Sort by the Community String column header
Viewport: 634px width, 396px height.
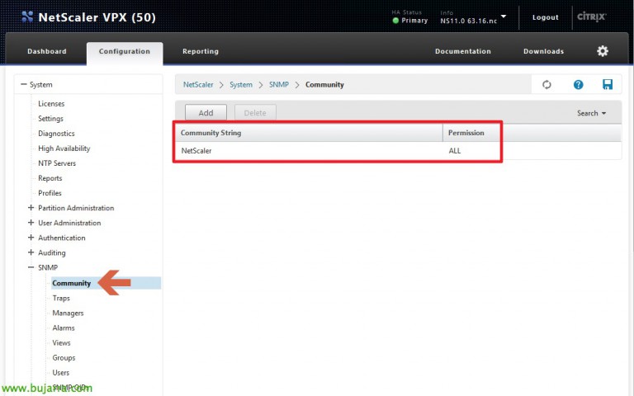pos(309,133)
